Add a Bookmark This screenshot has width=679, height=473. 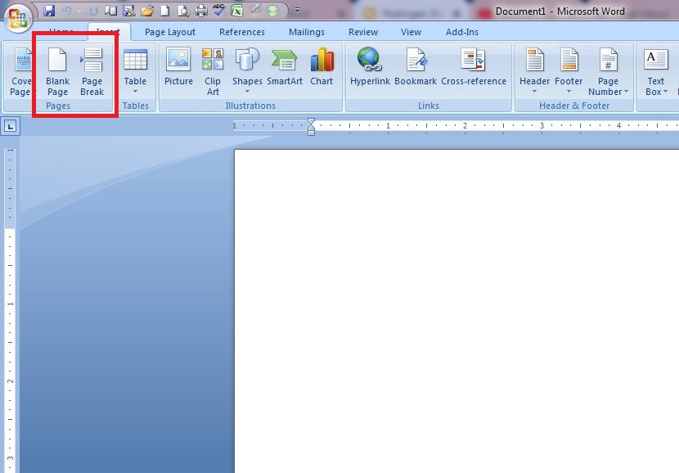pyautogui.click(x=416, y=67)
